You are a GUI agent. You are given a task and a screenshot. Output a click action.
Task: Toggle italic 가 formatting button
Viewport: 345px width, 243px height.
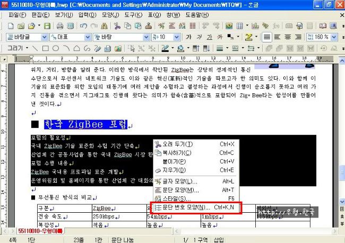tap(199, 37)
